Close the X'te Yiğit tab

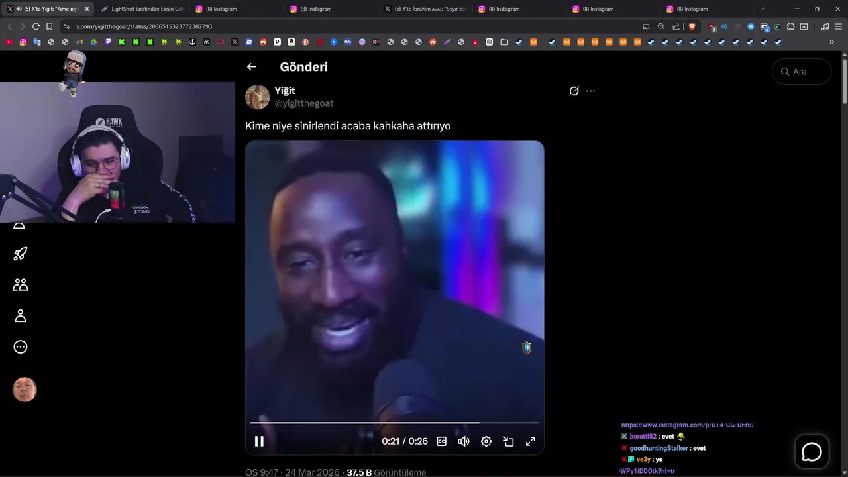[87, 9]
